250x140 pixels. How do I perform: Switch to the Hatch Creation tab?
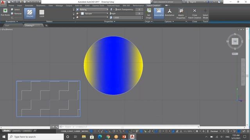tap(153, 5)
